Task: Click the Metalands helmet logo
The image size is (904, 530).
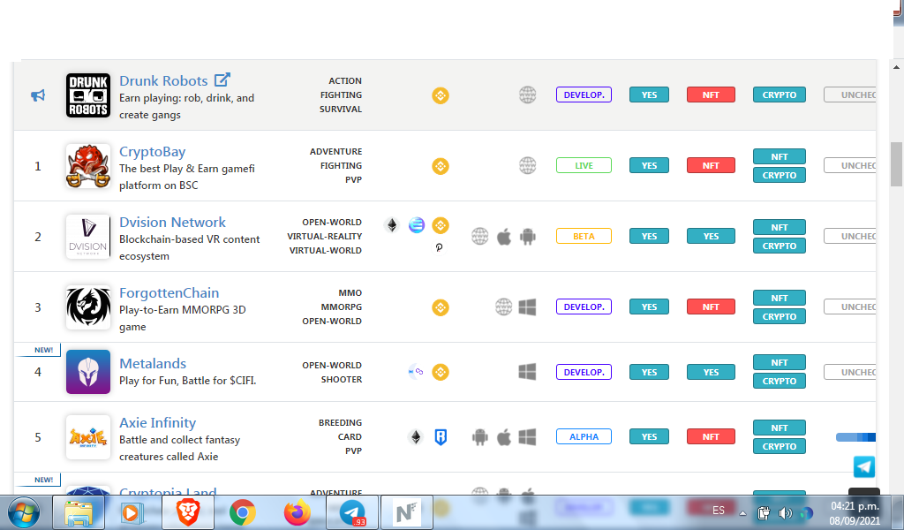Action: [87, 372]
